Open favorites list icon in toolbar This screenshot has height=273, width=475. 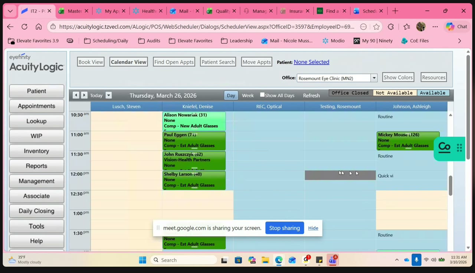pyautogui.click(x=407, y=27)
